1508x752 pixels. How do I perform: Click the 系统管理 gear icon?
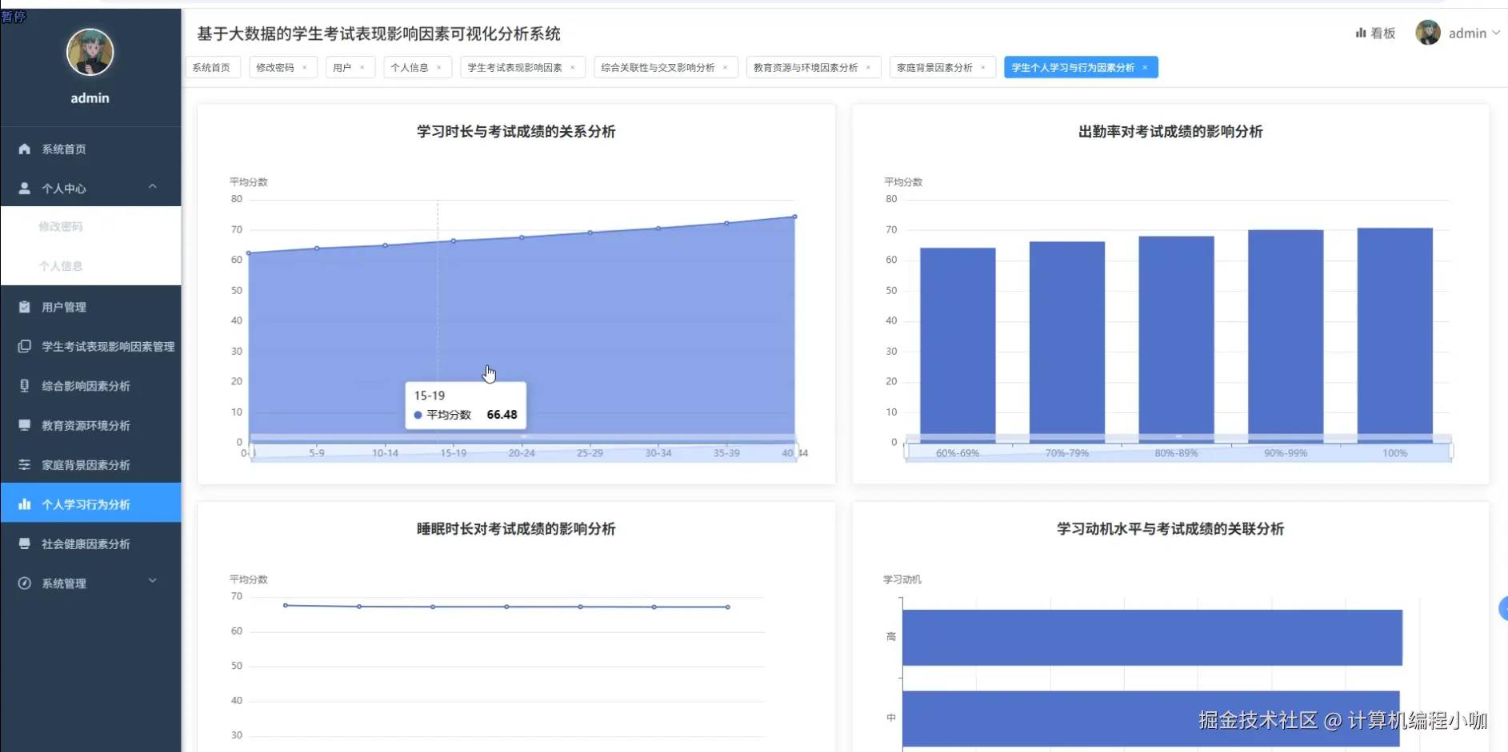[x=25, y=583]
